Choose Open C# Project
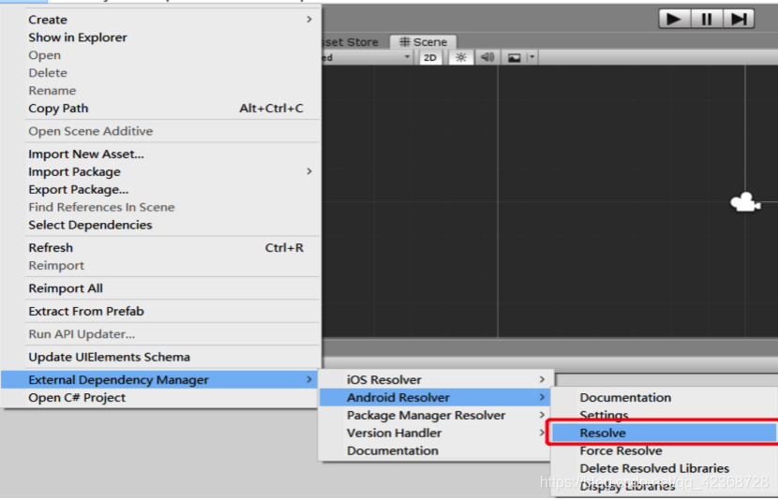778x500 pixels. (x=159, y=398)
